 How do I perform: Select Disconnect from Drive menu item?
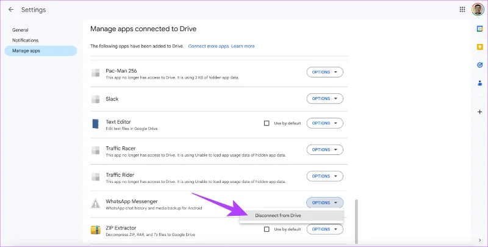coord(292,215)
